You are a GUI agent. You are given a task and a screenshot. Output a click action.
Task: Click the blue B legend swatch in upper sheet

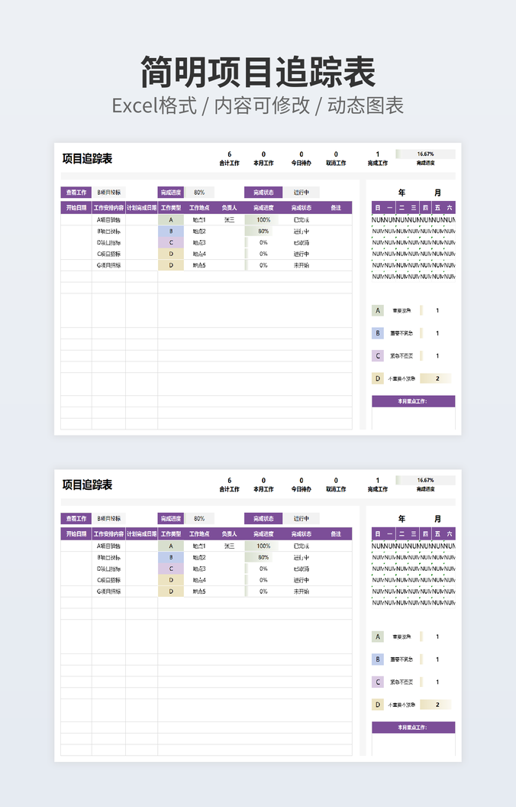pos(377,333)
